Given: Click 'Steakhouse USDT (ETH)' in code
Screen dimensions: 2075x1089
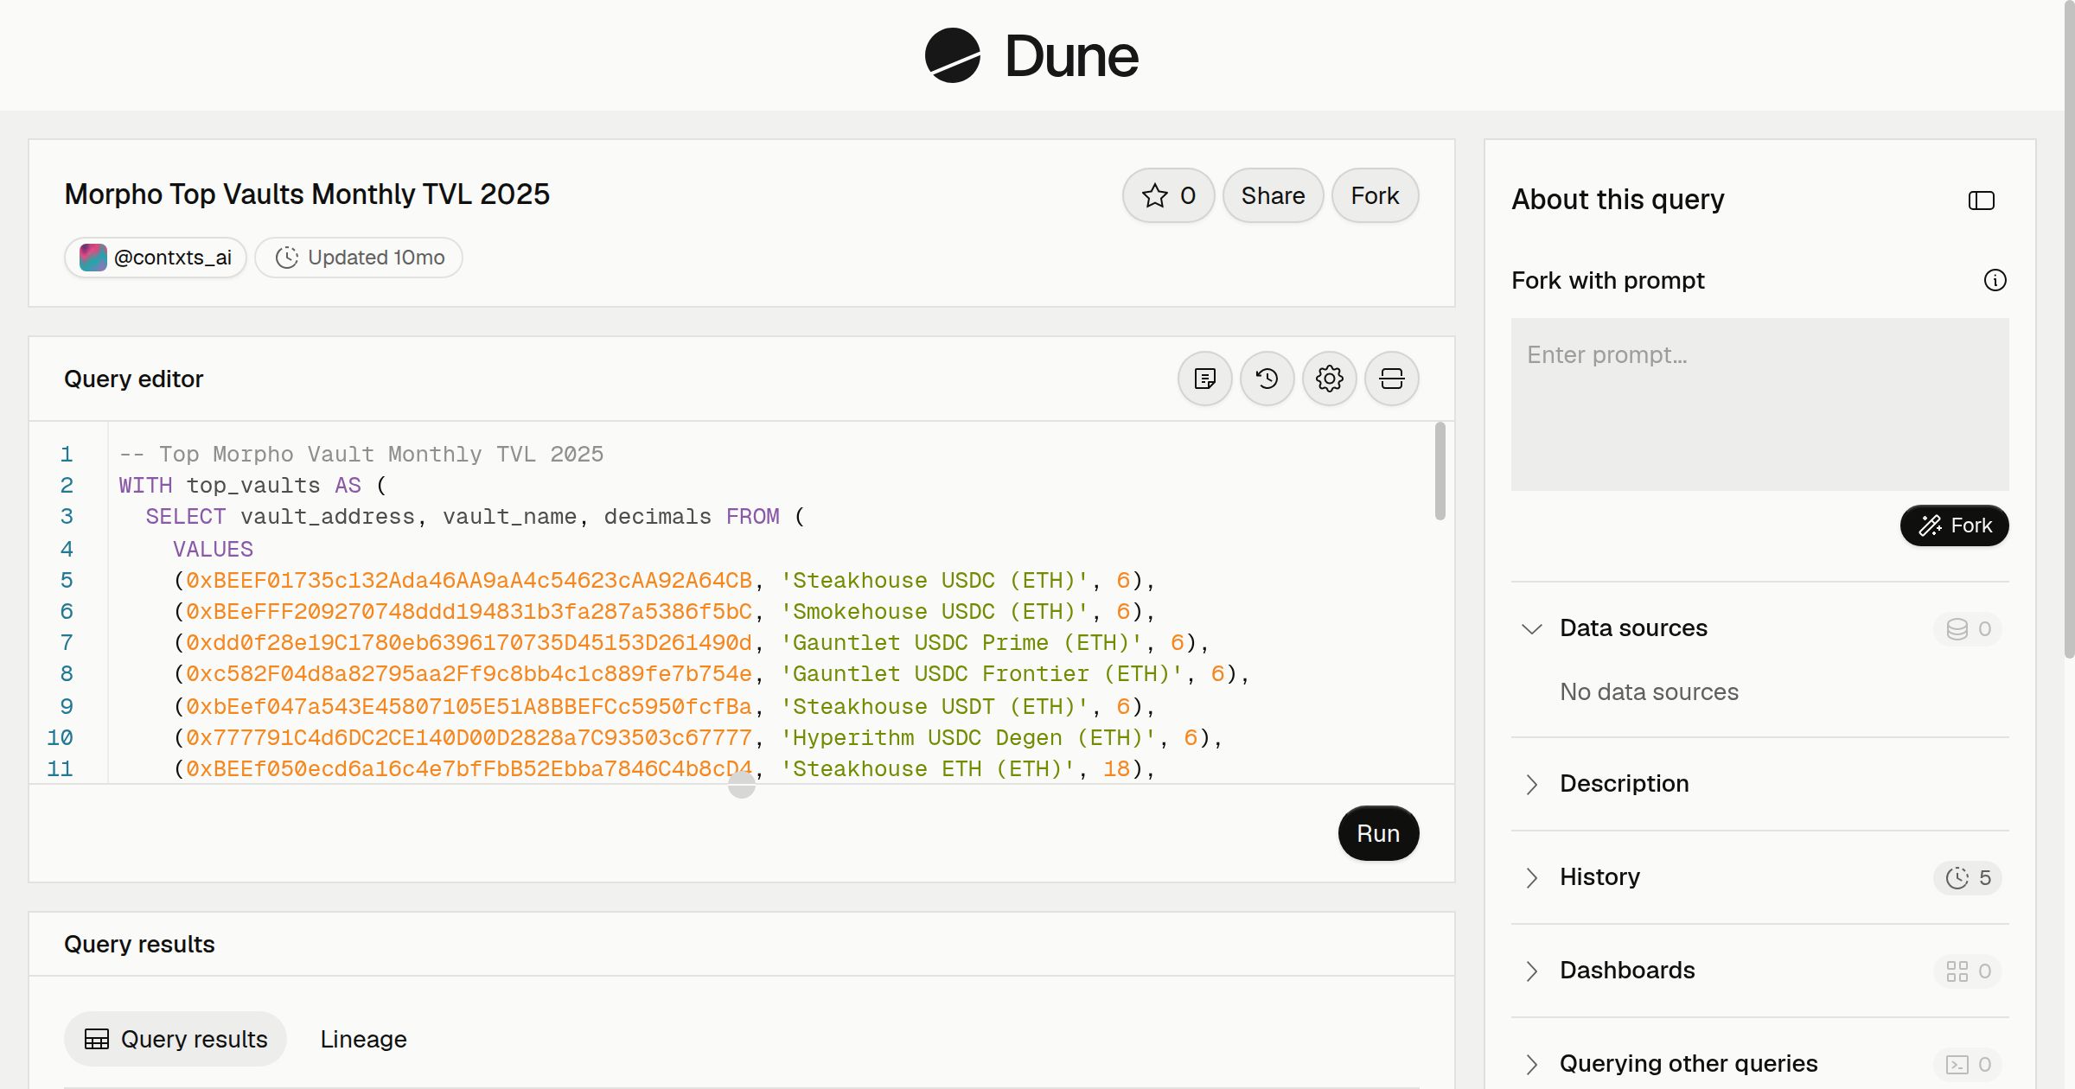Looking at the screenshot, I should point(934,707).
